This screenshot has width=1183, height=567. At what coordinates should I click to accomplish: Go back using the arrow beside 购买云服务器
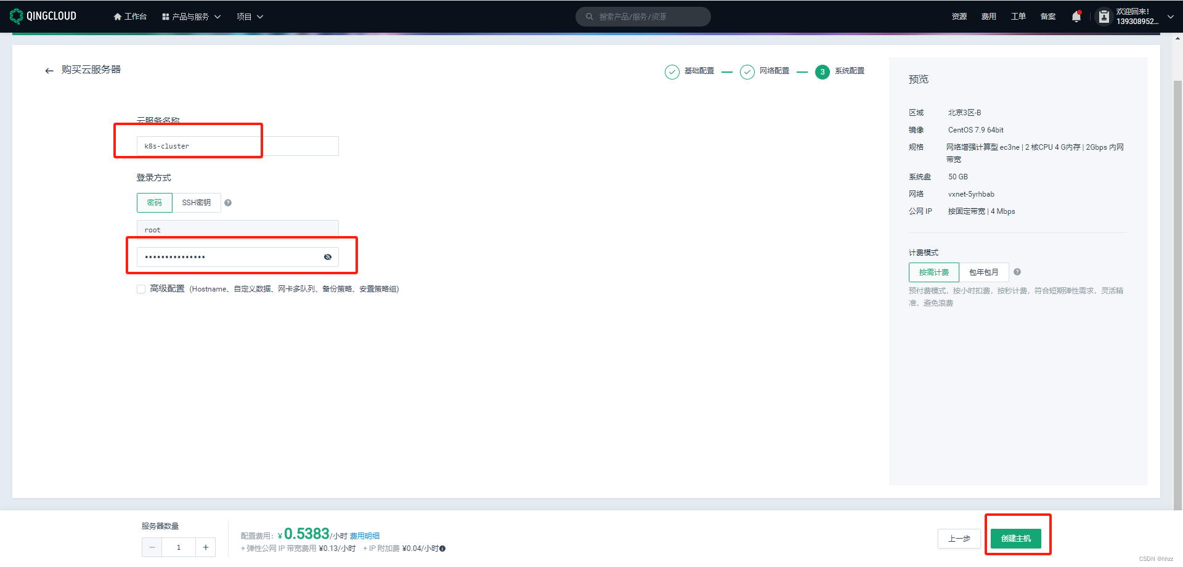pyautogui.click(x=49, y=71)
